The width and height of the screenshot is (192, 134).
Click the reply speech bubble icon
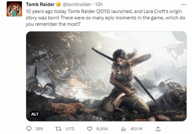point(29,129)
